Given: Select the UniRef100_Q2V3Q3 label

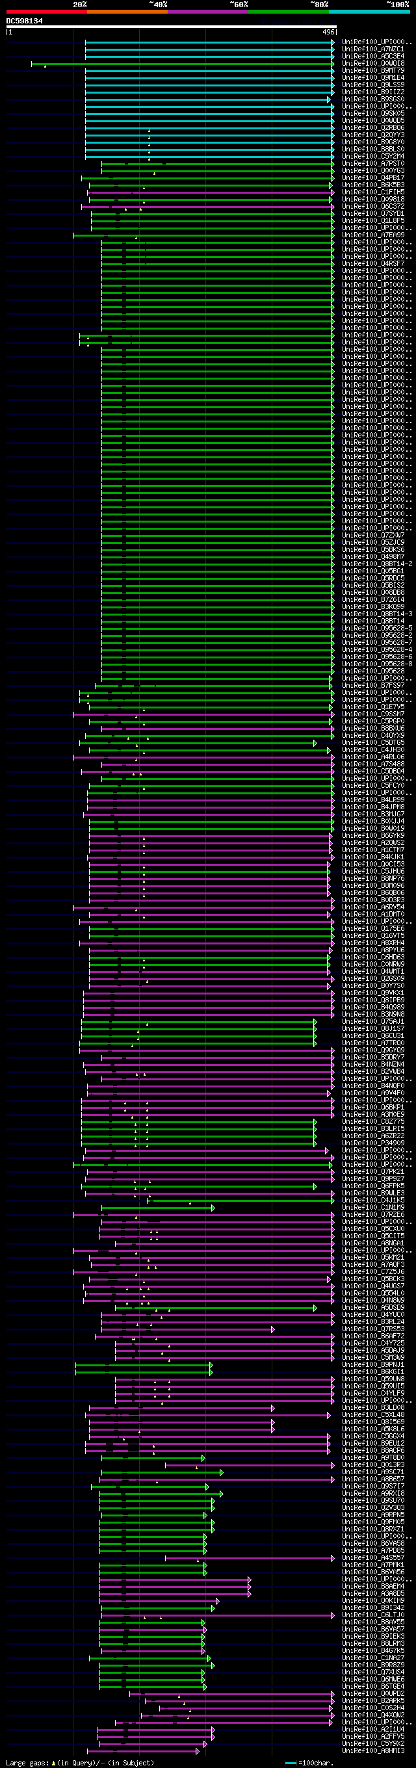Looking at the screenshot, I should pyautogui.click(x=374, y=1508).
